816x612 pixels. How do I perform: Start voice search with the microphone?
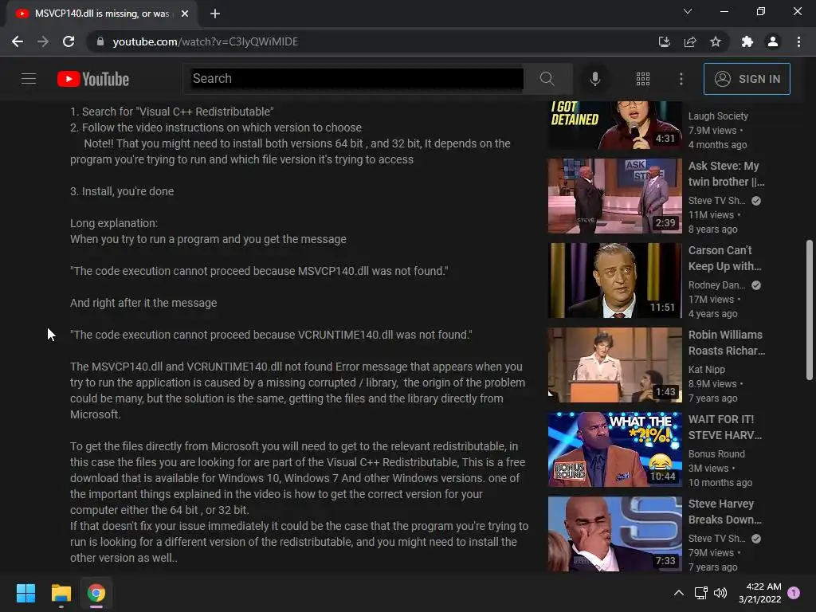[x=595, y=79]
